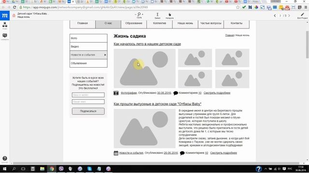This screenshot has height=174, width=309.
Task: Click calendar icon near Новости и события link
Action: click(x=116, y=153)
